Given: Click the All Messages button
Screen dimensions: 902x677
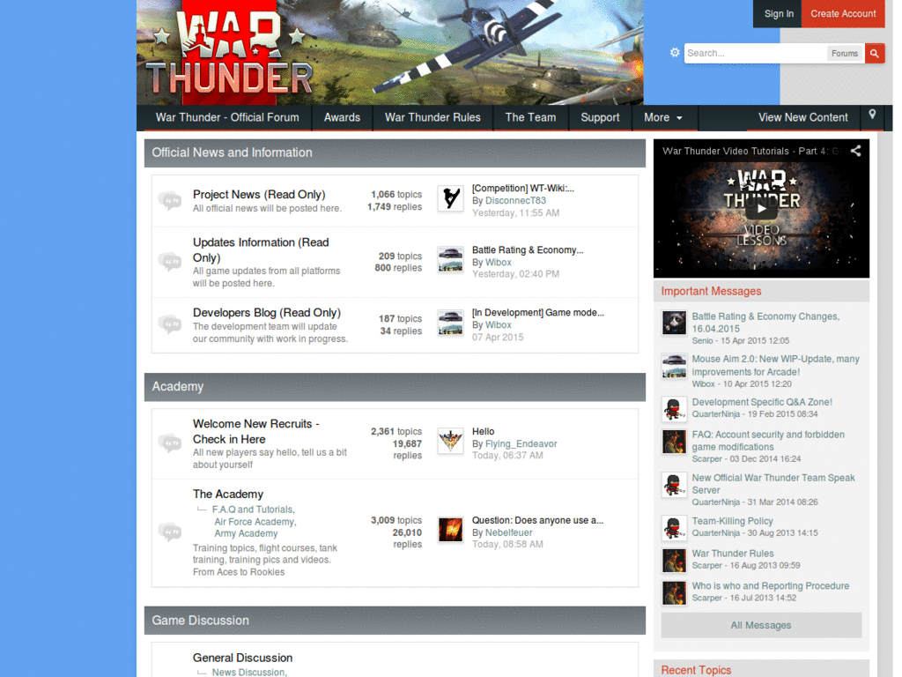Looking at the screenshot, I should pyautogui.click(x=761, y=625).
